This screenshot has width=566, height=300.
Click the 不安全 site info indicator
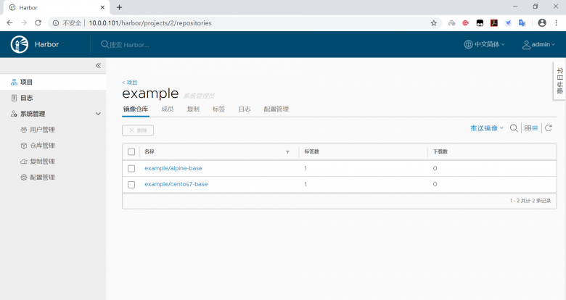(67, 23)
